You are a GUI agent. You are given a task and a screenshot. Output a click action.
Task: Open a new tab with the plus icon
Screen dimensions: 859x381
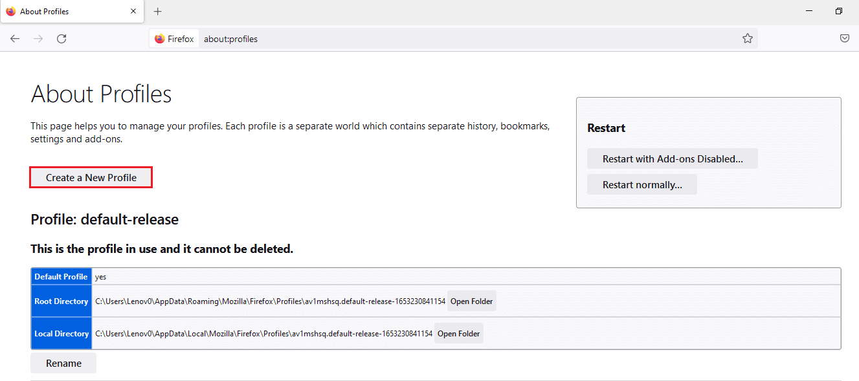tap(158, 12)
